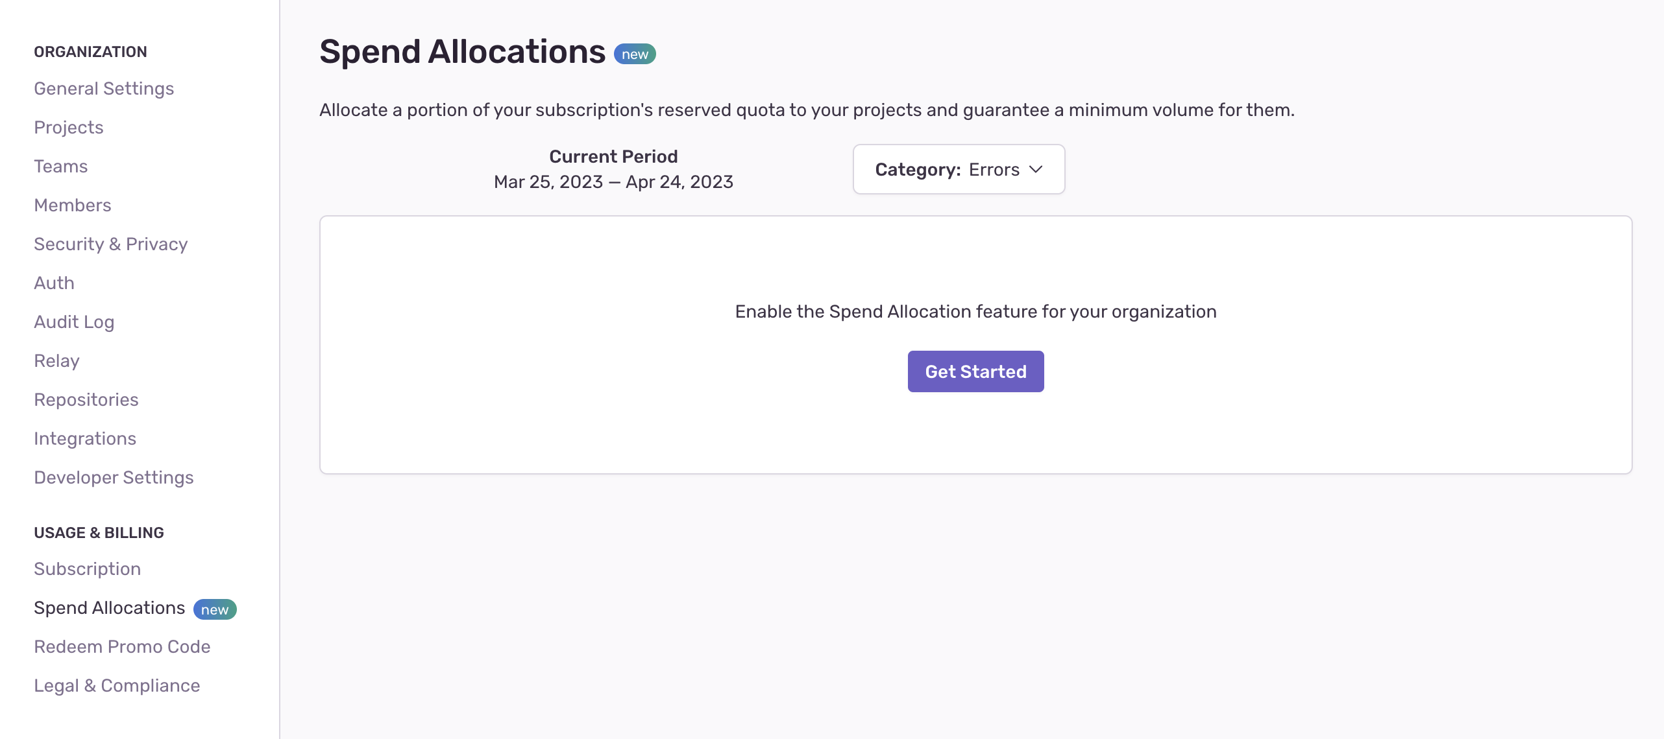The image size is (1664, 739).
Task: Open Redeem Promo Code page
Action: click(122, 646)
